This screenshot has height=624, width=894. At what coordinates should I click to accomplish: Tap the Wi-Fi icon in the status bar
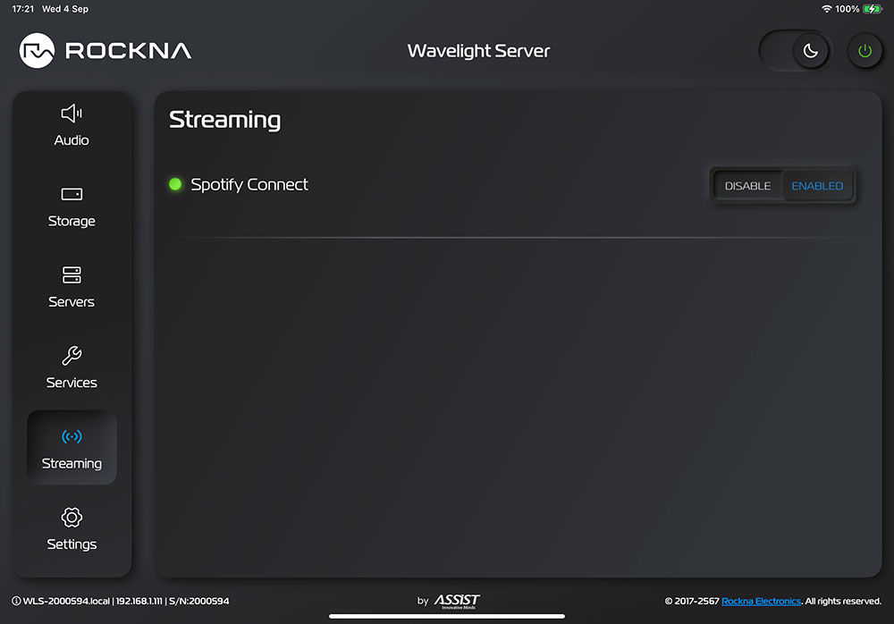[826, 9]
